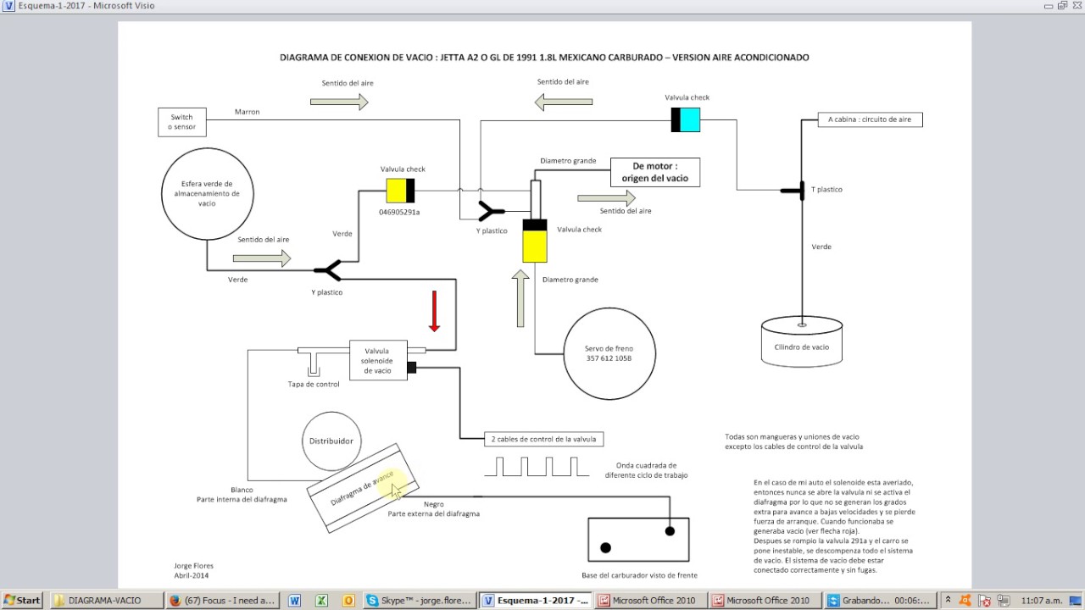Screen dimensions: 1085x610
Task: Select the Diafragma de avance rectangle
Action: pyautogui.click(x=363, y=488)
